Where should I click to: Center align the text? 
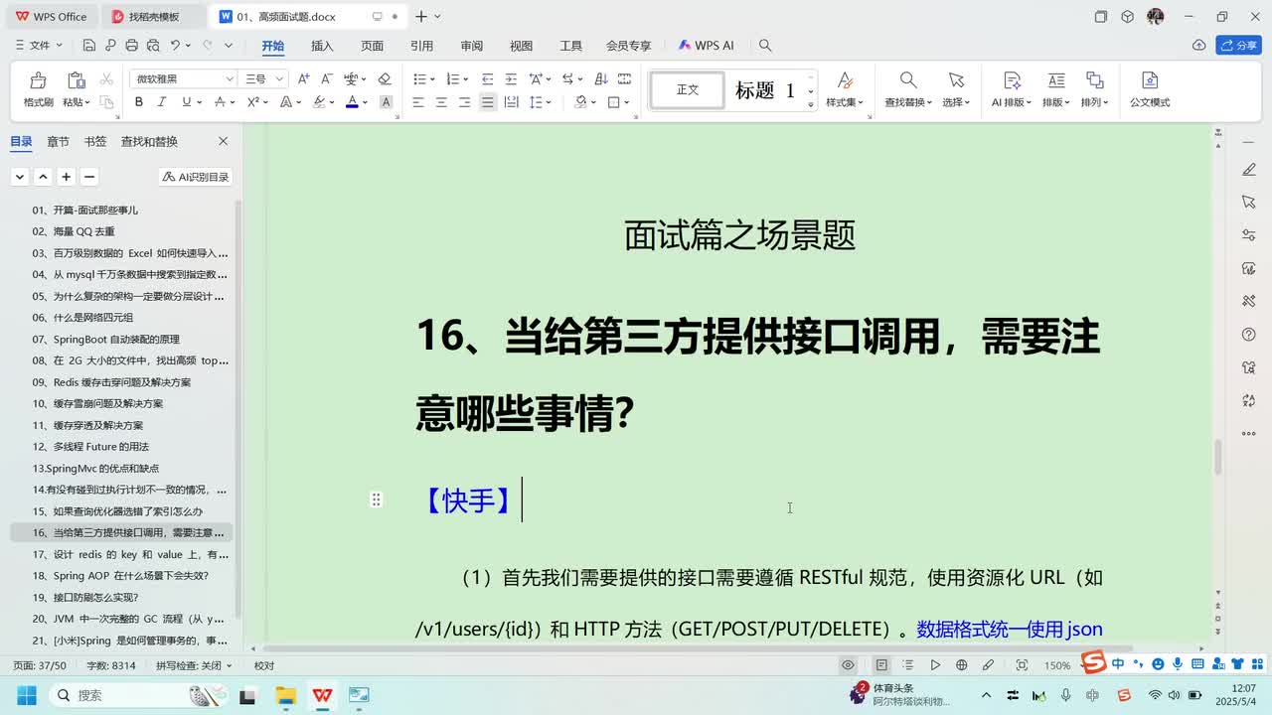click(441, 102)
